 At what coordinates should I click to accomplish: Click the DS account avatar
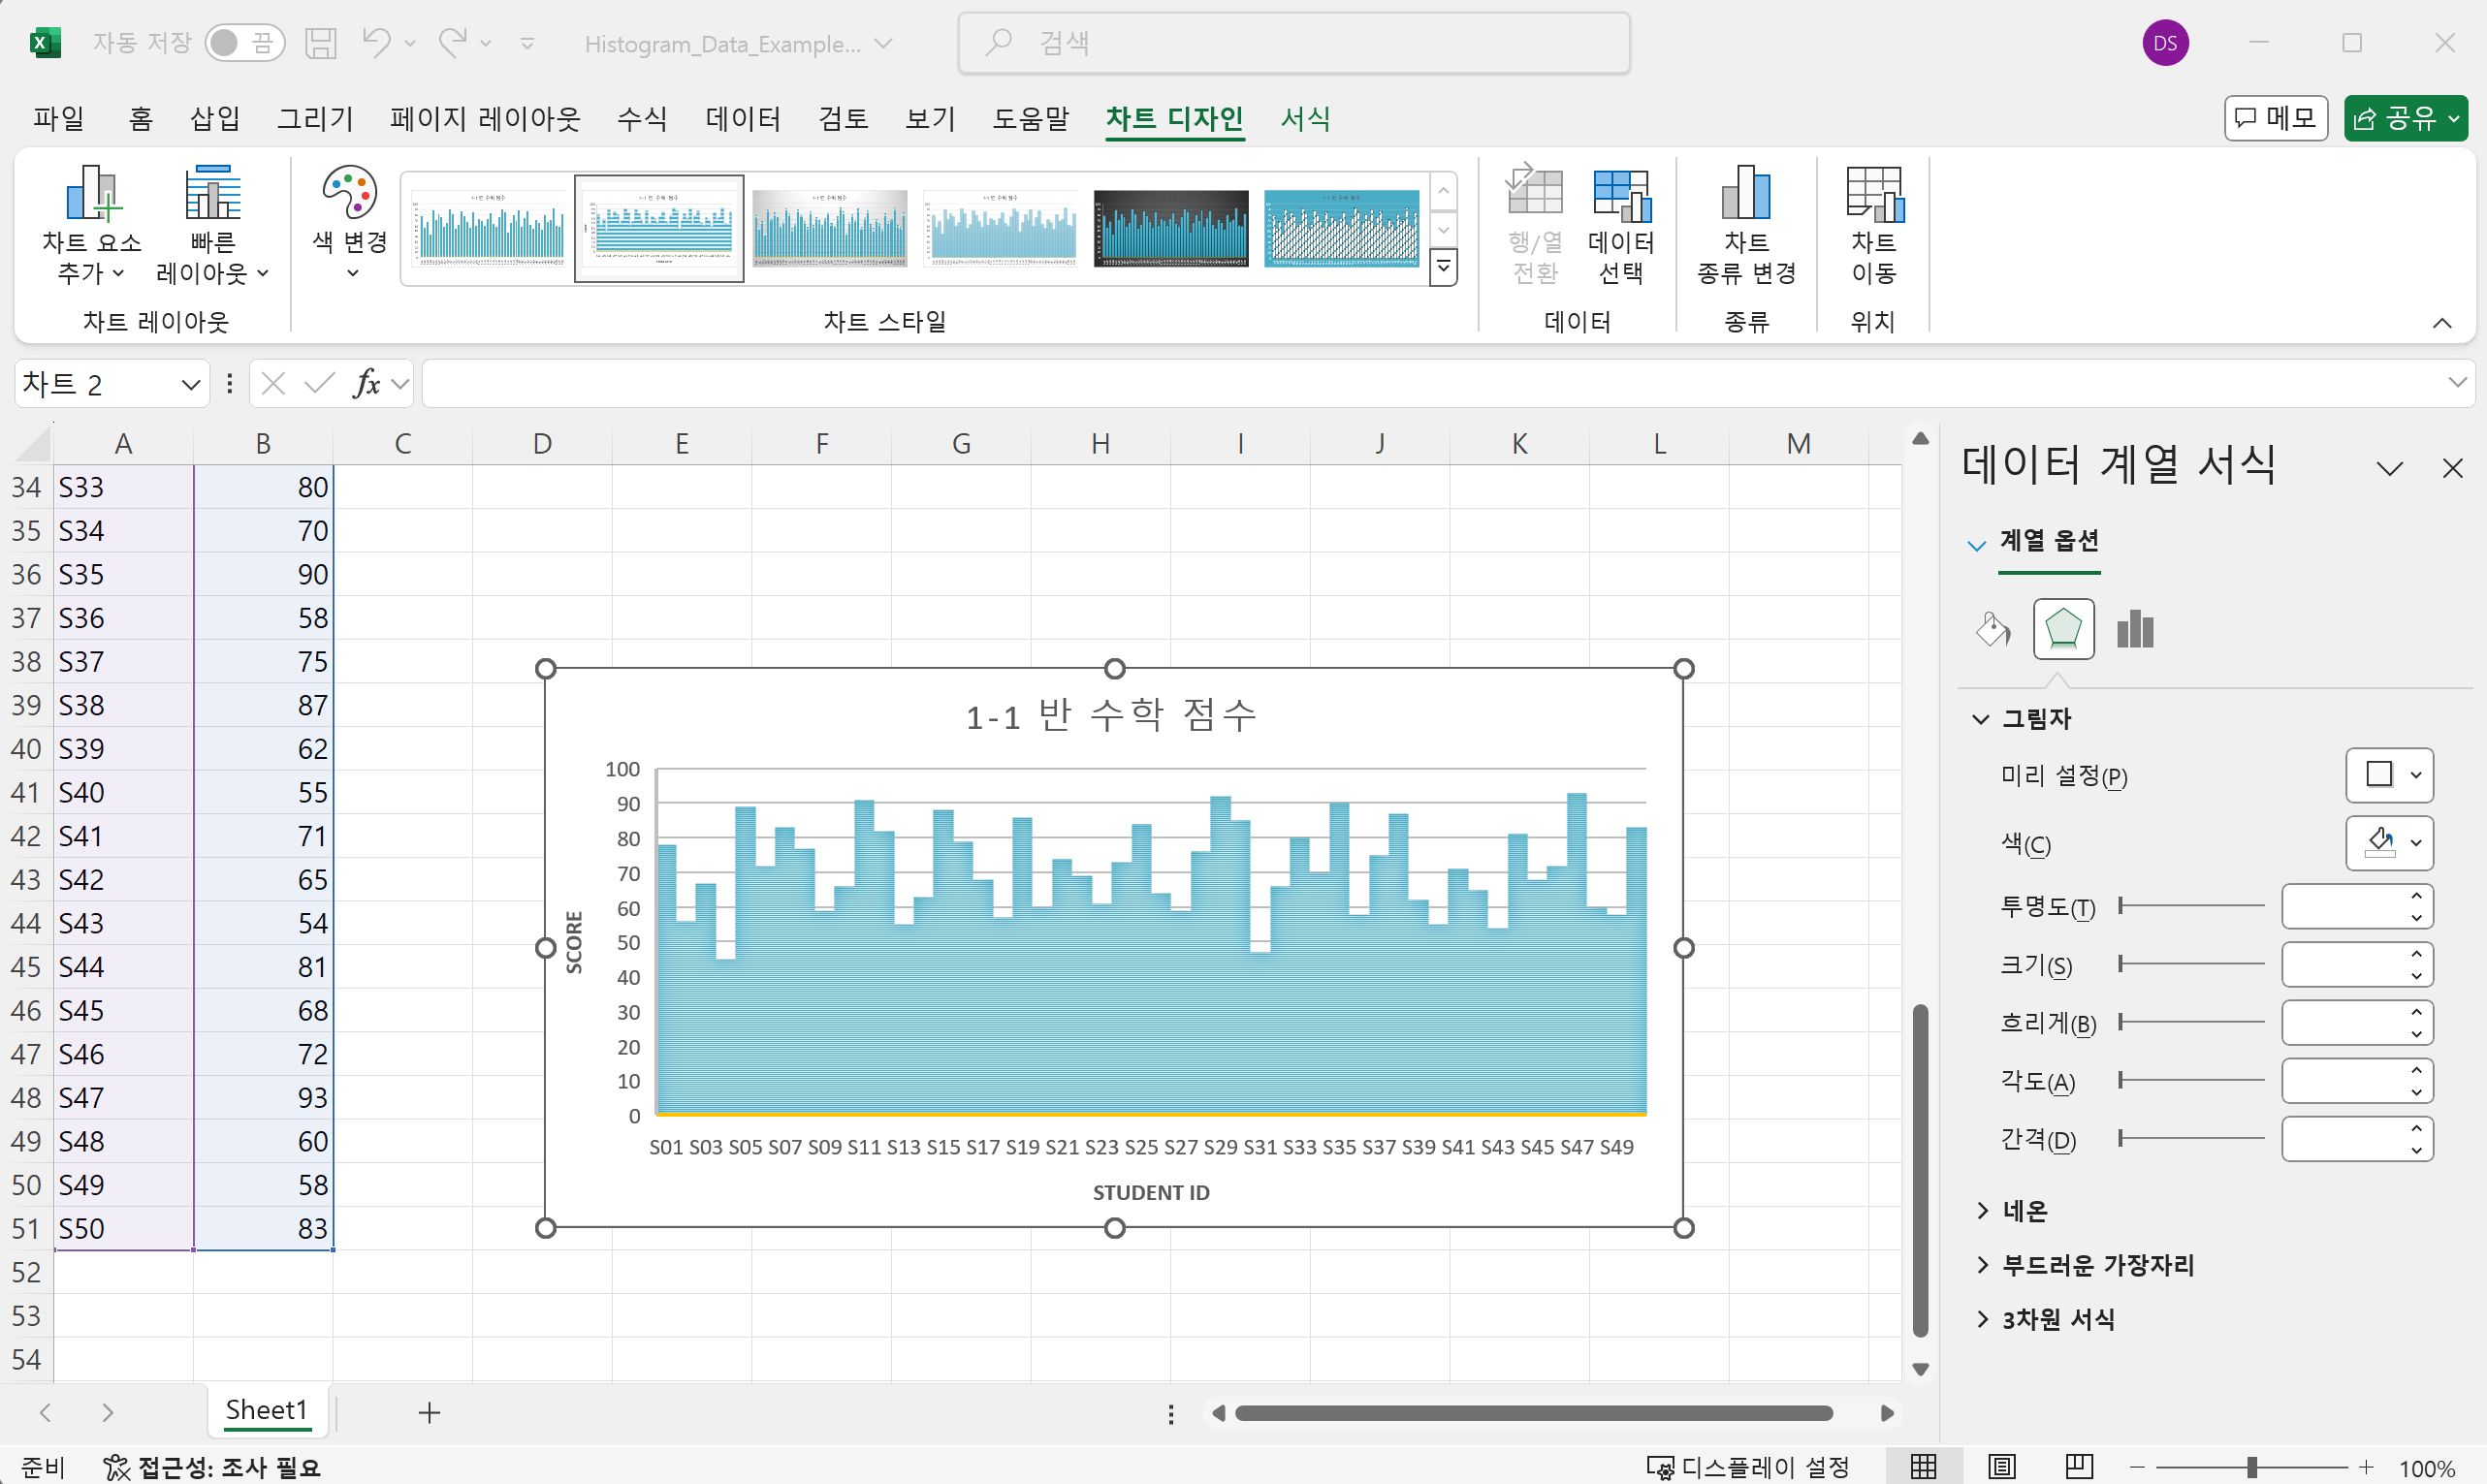pos(2166,43)
